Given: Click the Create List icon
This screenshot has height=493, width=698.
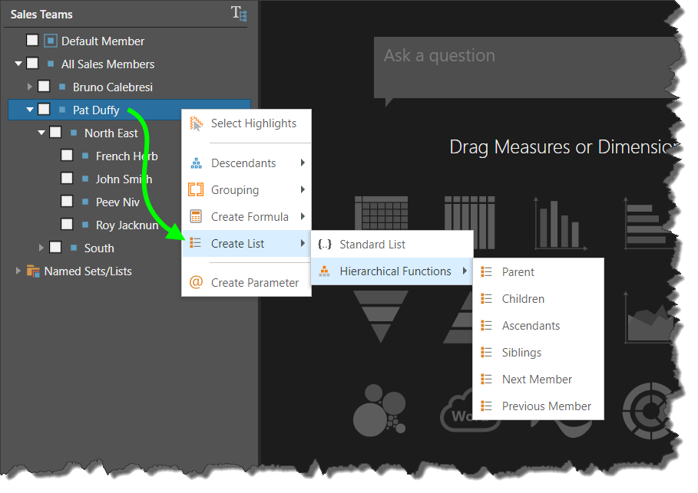Looking at the screenshot, I should point(195,243).
